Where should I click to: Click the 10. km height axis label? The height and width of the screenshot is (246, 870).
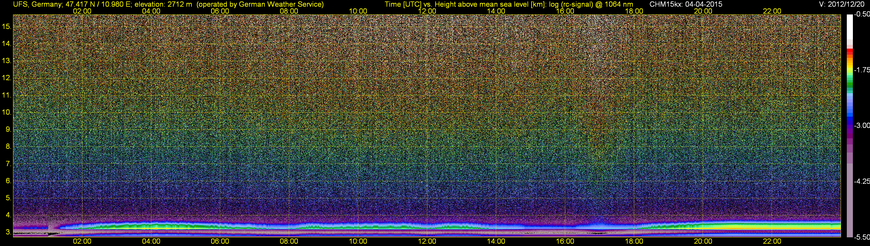point(7,112)
